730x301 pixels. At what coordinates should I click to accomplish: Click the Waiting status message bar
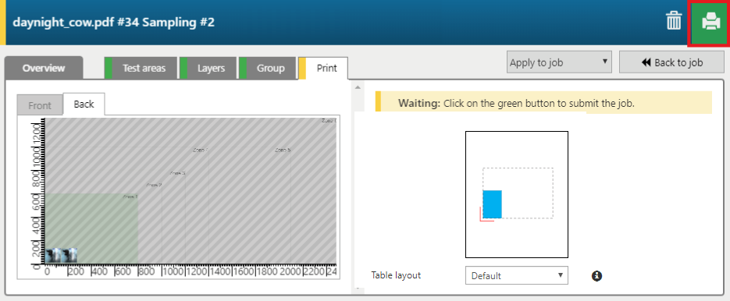(543, 103)
